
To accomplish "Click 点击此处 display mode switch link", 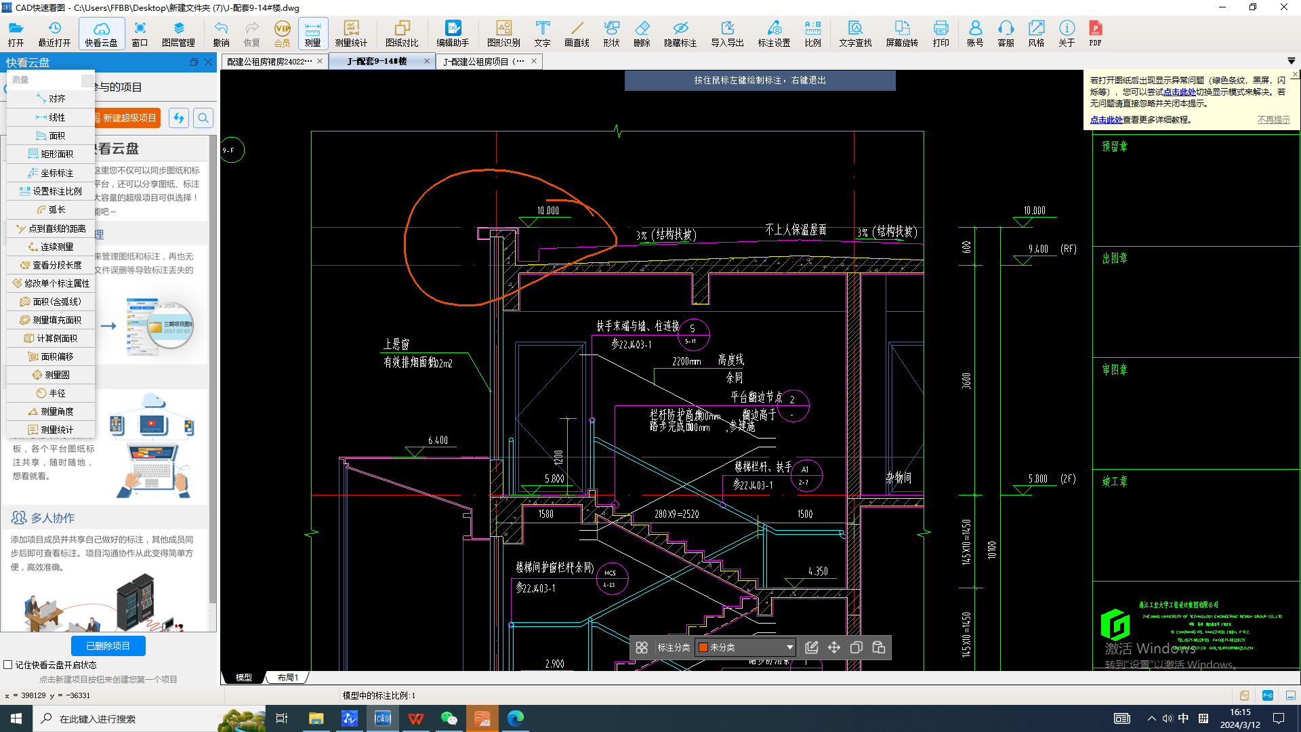I will point(1179,92).
